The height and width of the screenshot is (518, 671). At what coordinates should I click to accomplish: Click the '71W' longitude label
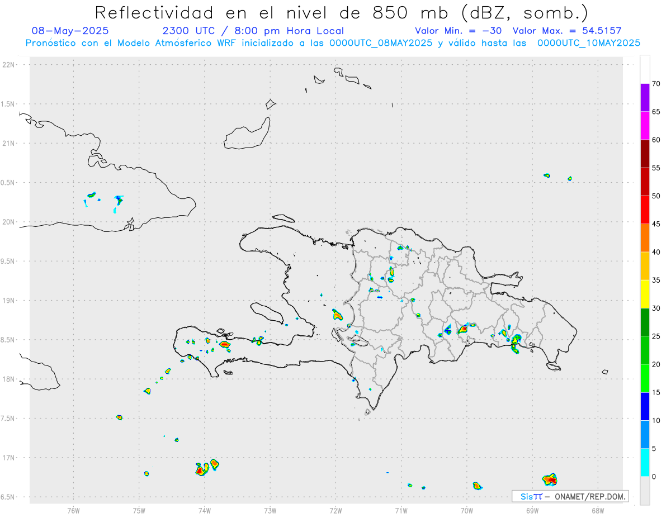click(x=401, y=510)
